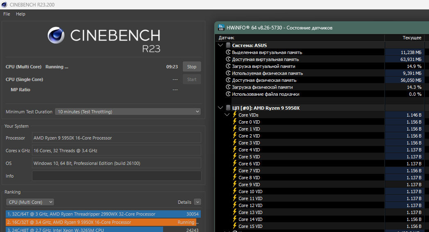Click lightning icon of Core 8 VID
The height and width of the screenshot is (232, 429).
pos(235,178)
